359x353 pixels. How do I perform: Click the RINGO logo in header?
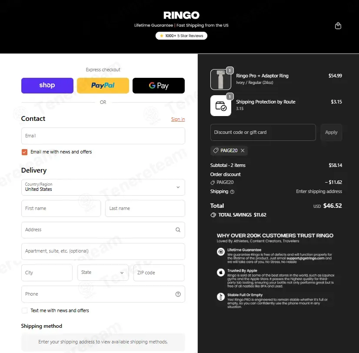(181, 15)
